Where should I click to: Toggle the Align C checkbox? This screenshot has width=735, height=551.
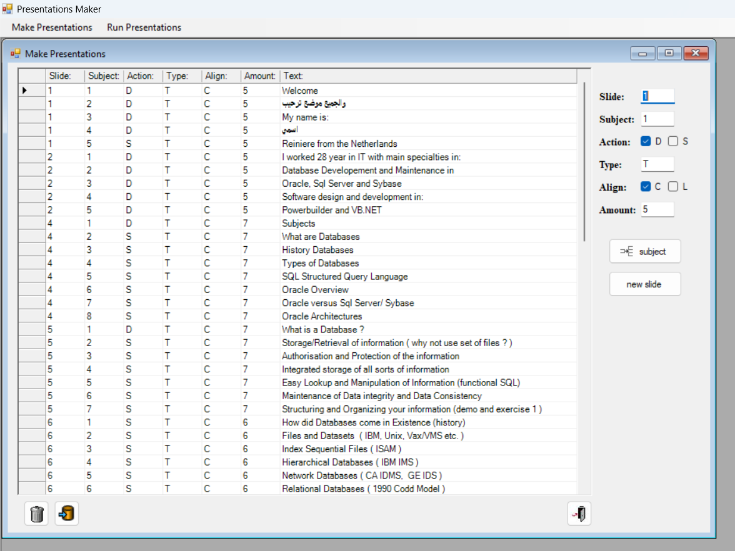(646, 186)
